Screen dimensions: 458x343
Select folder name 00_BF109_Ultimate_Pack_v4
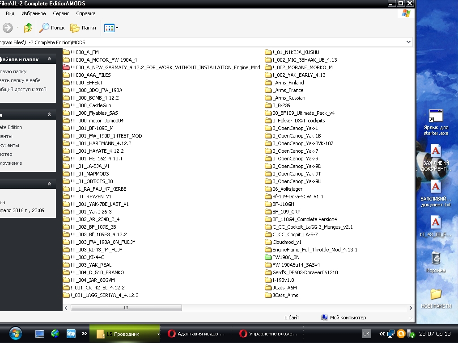(304, 113)
